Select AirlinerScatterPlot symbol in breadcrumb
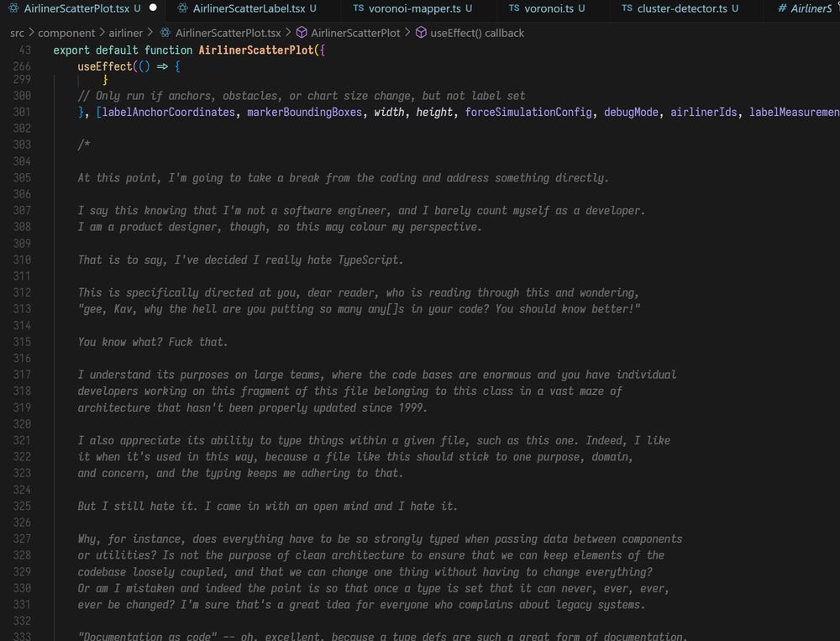Screen dimensions: 840x641 pos(355,33)
